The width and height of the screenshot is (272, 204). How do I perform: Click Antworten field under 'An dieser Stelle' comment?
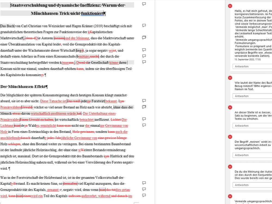(252, 126)
